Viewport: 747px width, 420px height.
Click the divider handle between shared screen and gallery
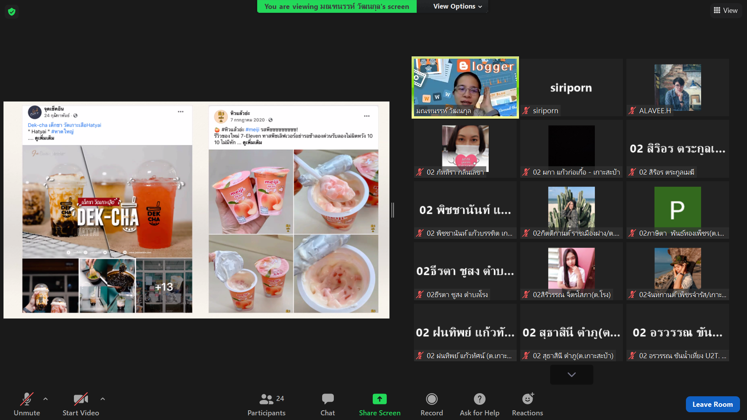click(x=393, y=210)
